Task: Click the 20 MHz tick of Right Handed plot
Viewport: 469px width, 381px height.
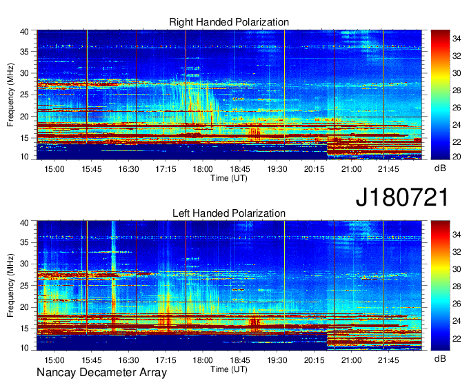Action: pos(25,117)
